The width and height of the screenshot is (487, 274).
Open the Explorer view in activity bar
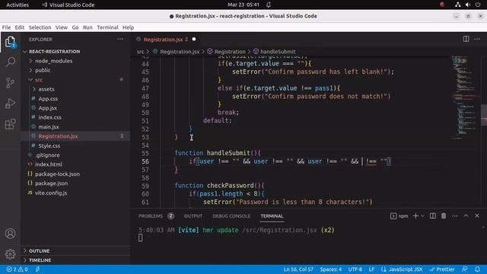point(10,42)
